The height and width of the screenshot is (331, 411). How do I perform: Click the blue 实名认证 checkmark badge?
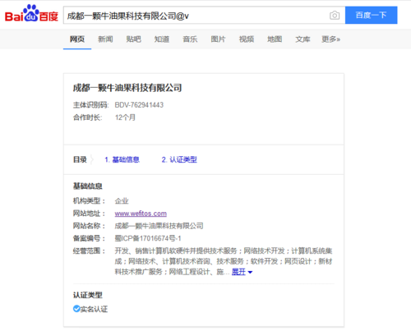click(x=76, y=309)
